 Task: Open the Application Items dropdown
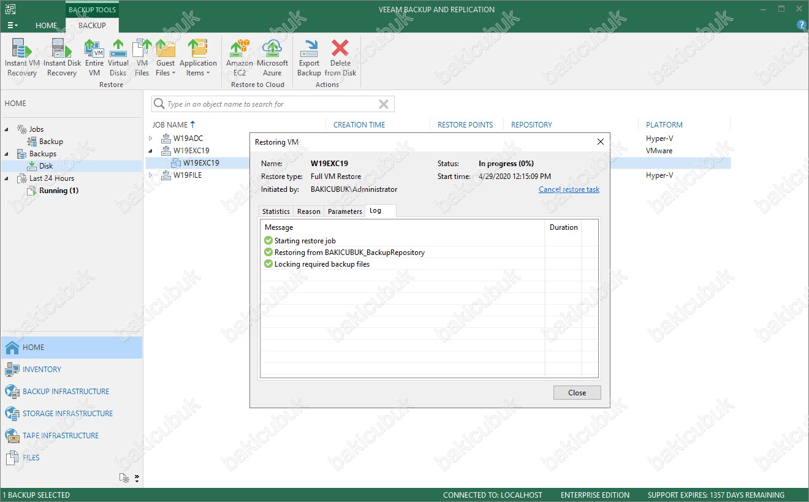tap(198, 58)
